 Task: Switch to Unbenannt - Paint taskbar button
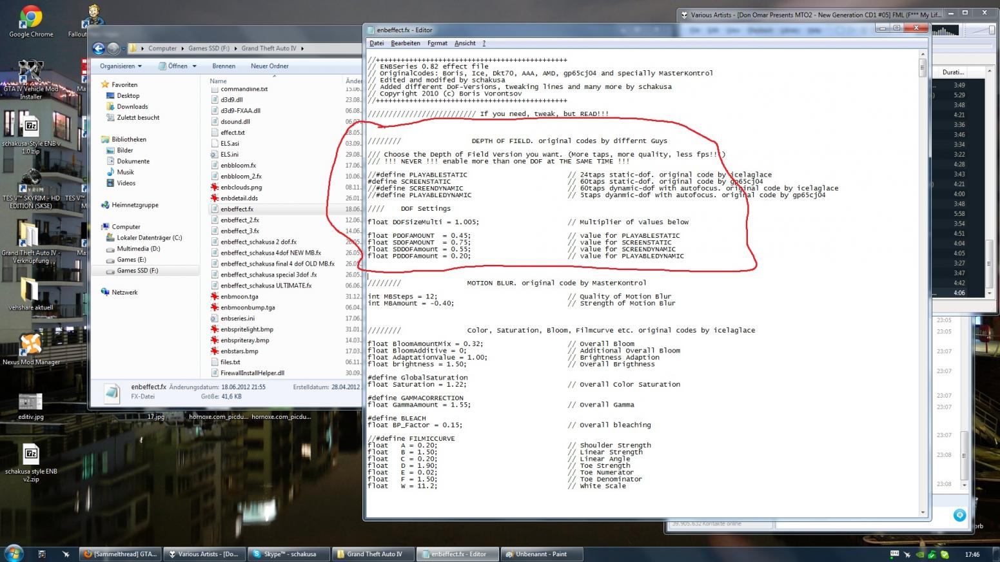[542, 554]
